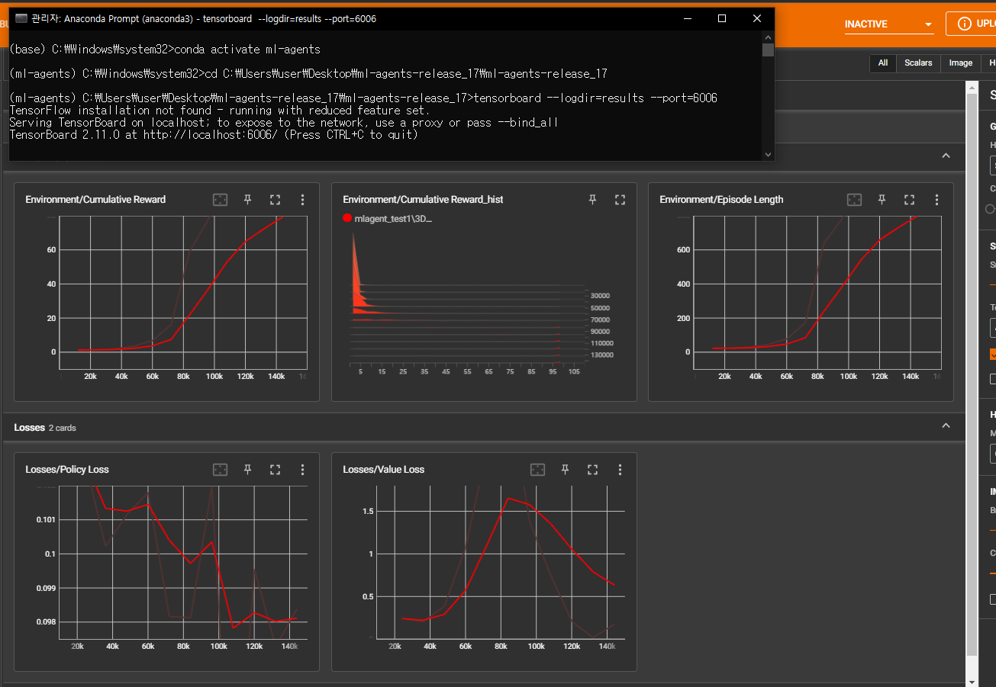Expand Policy Loss card to full size
The height and width of the screenshot is (687, 996).
tap(275, 470)
